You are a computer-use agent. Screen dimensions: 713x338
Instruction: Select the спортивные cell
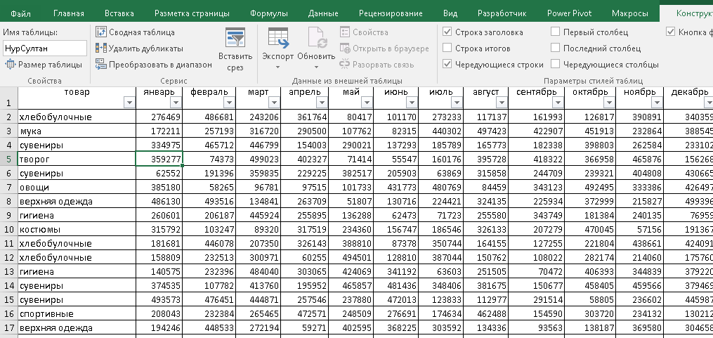[77, 314]
